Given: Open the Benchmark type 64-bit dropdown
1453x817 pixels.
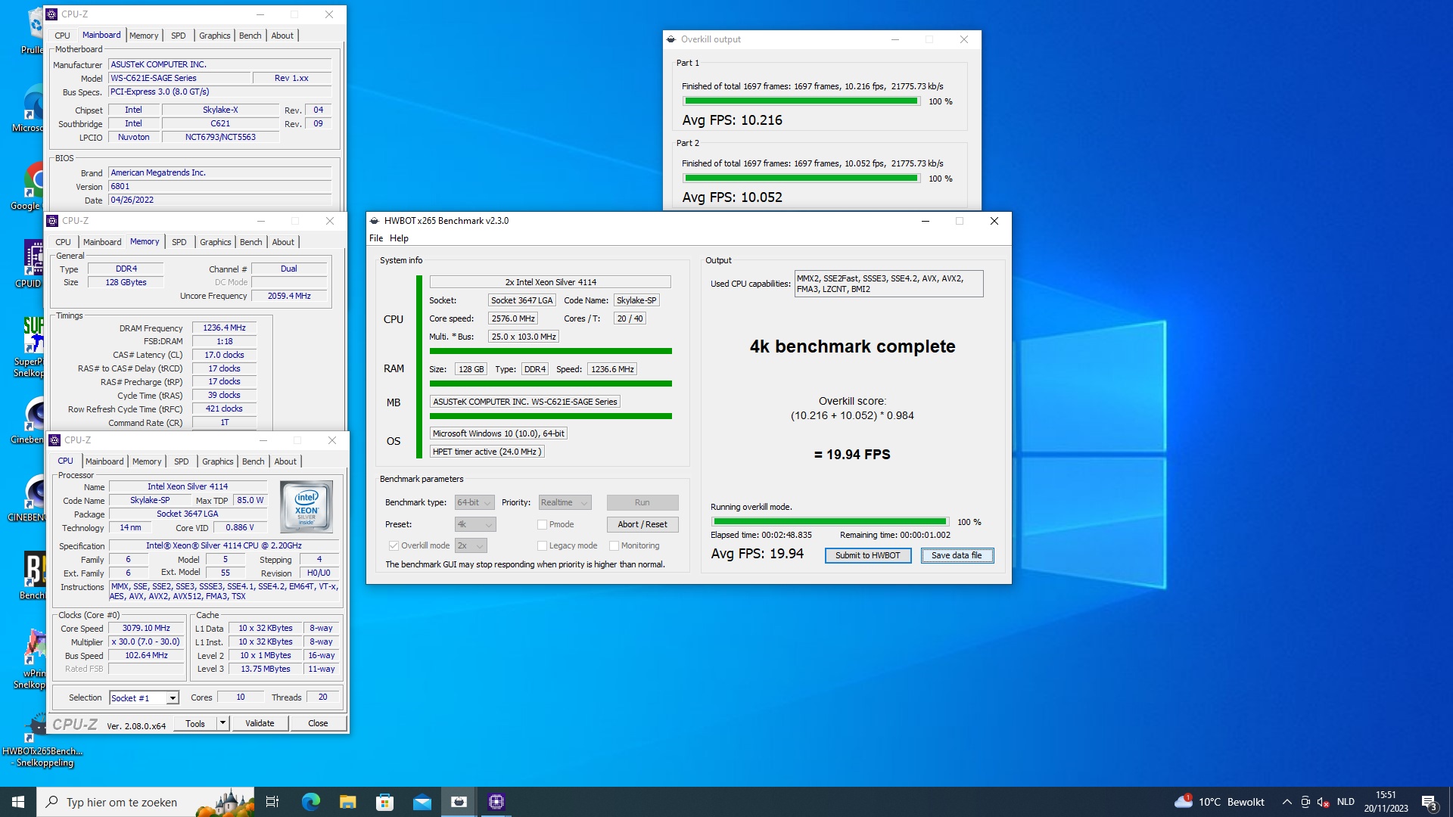Looking at the screenshot, I should pos(474,502).
